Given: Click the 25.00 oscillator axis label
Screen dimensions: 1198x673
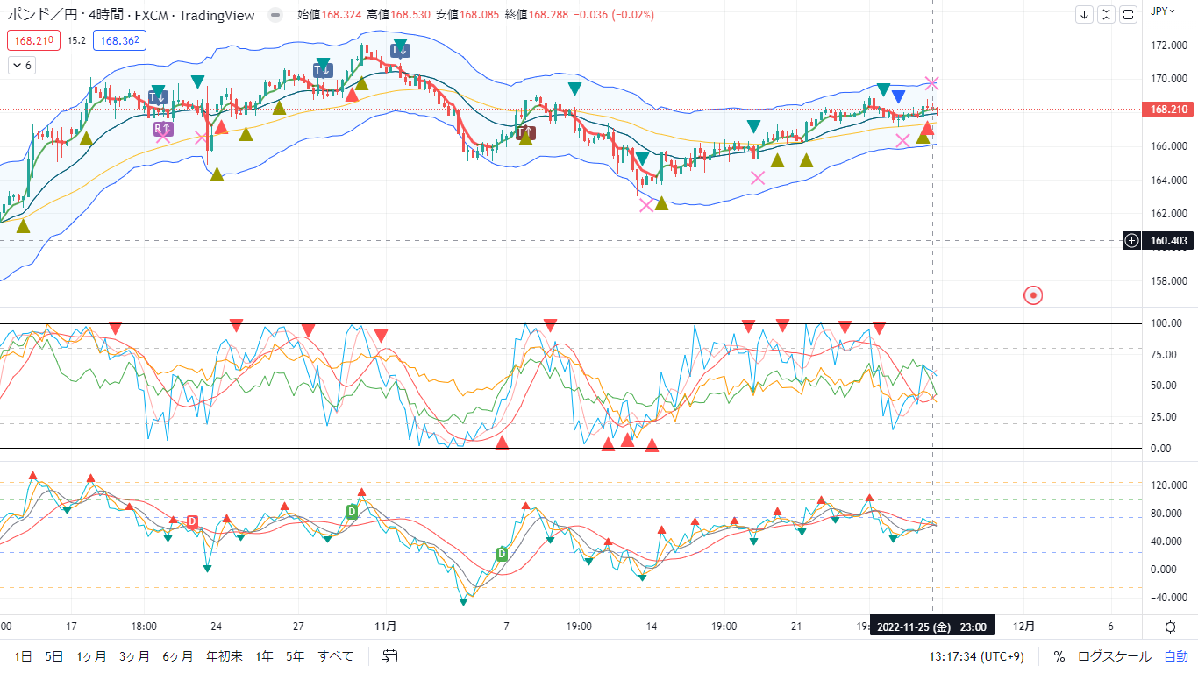Looking at the screenshot, I should click(x=1164, y=417).
